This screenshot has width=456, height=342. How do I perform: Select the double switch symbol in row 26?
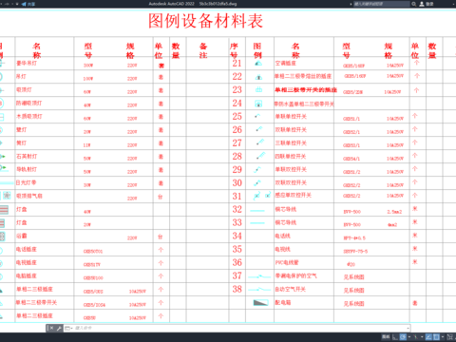coord(258,129)
